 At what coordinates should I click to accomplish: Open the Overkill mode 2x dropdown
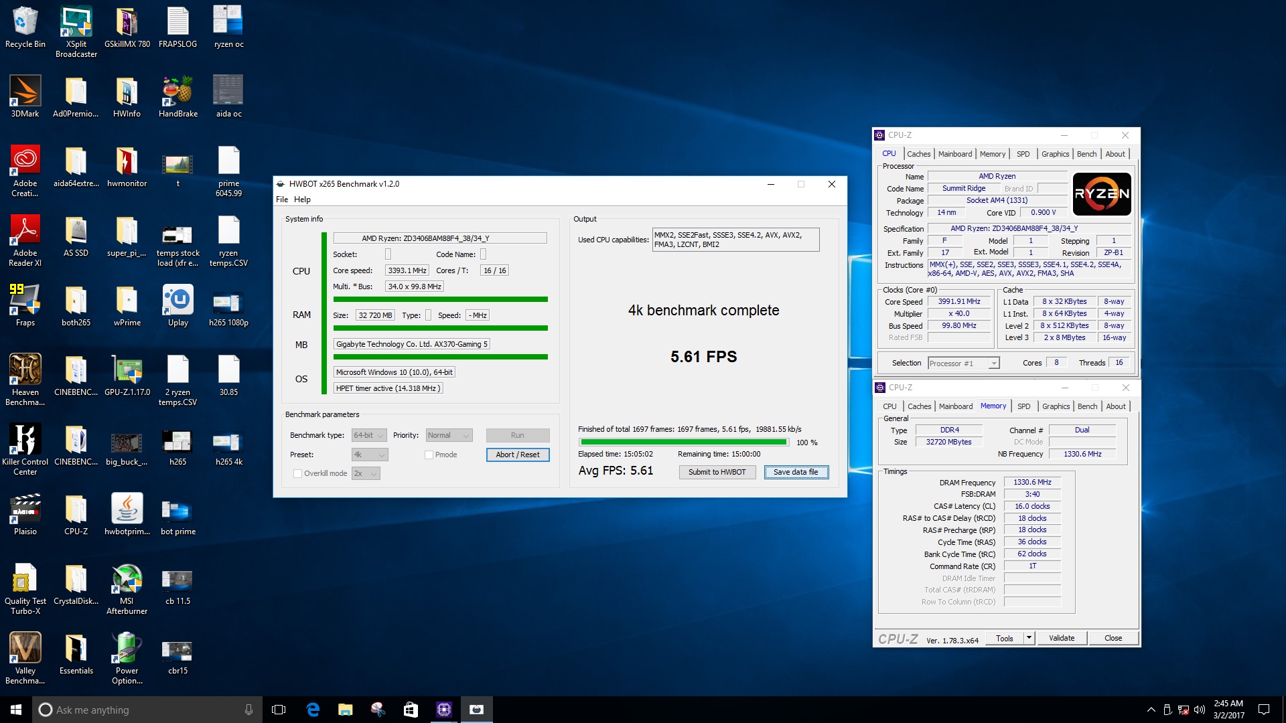point(366,474)
